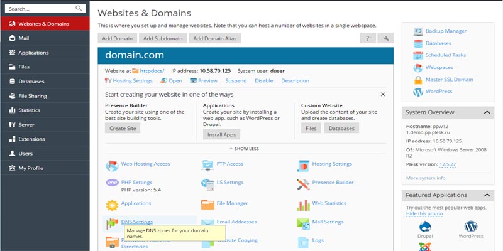Go to Files in the sidebar
Viewport: 503px width, 251px height.
[x=45, y=67]
